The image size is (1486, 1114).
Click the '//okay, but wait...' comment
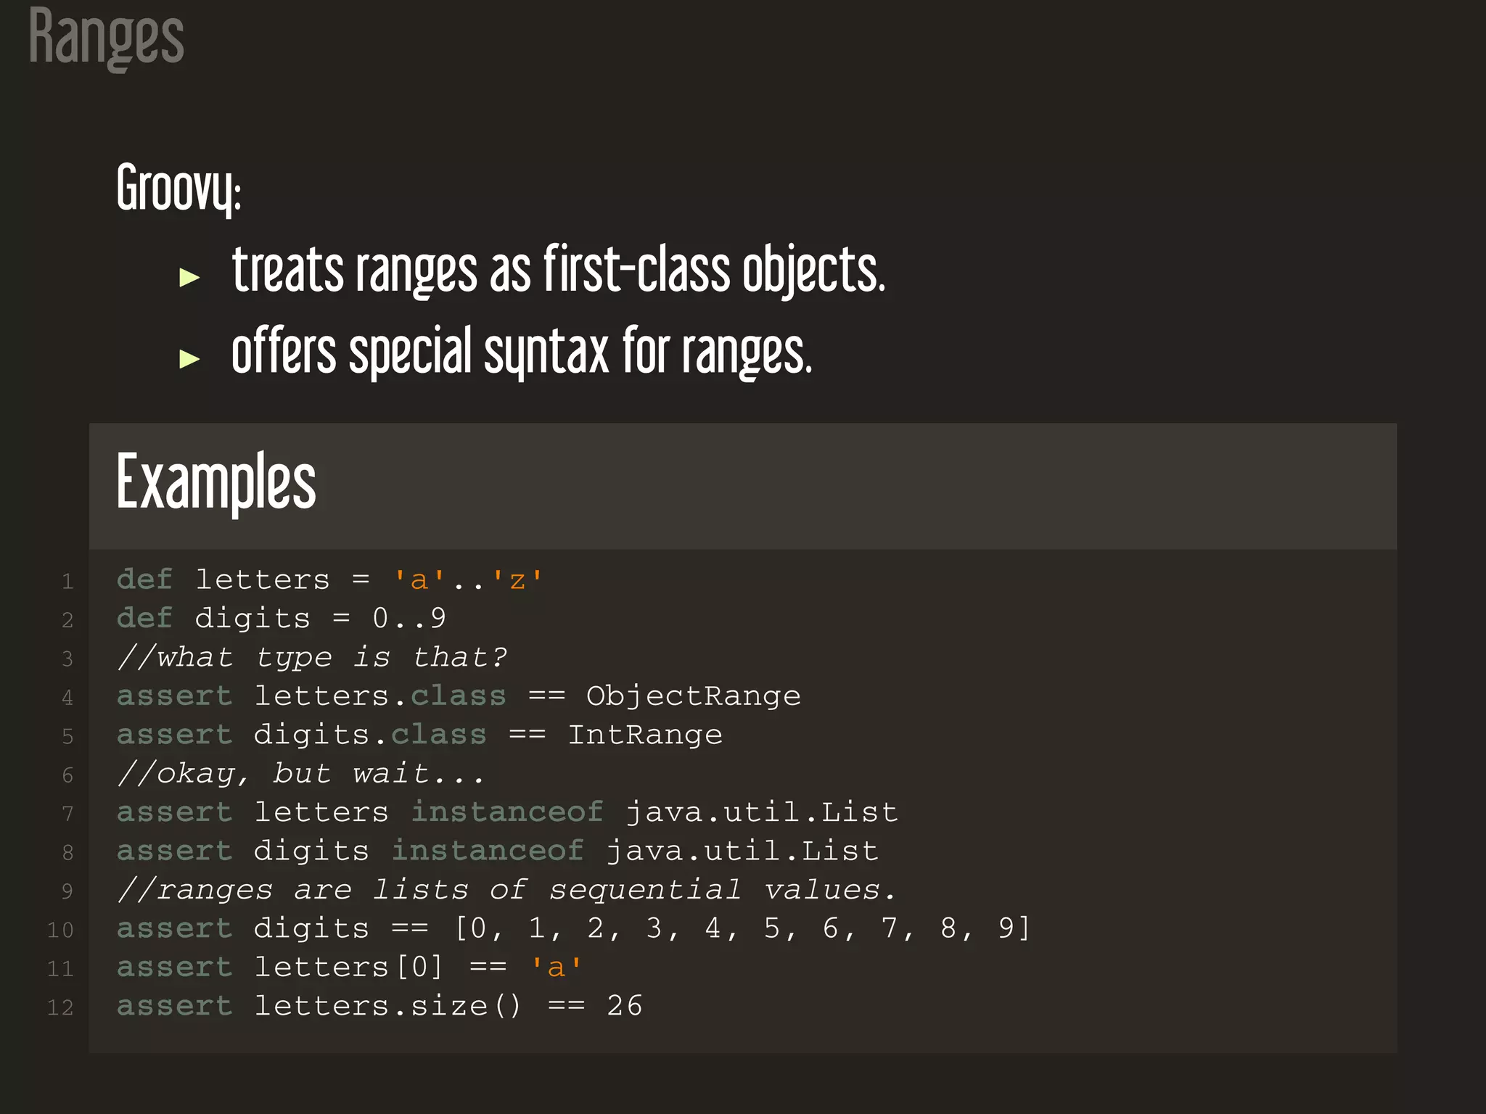click(300, 774)
